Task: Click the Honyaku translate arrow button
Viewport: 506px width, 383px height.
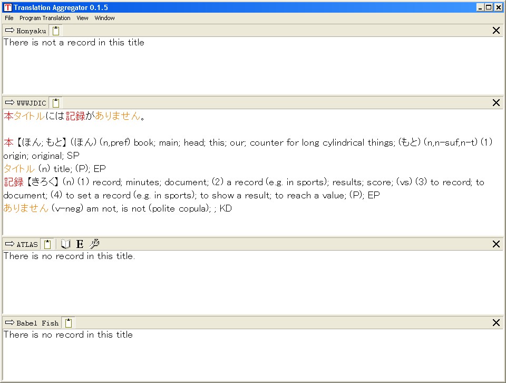Action: [x=9, y=31]
